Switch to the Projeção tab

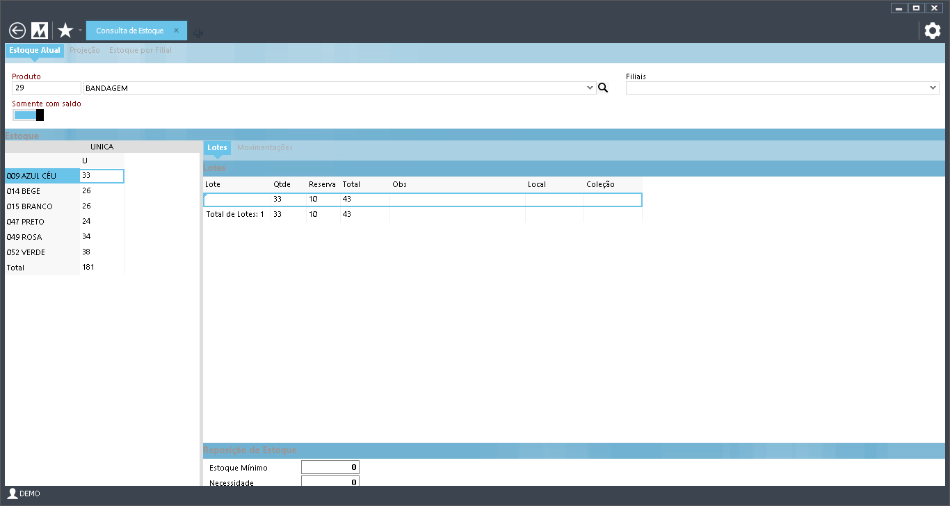click(x=85, y=51)
